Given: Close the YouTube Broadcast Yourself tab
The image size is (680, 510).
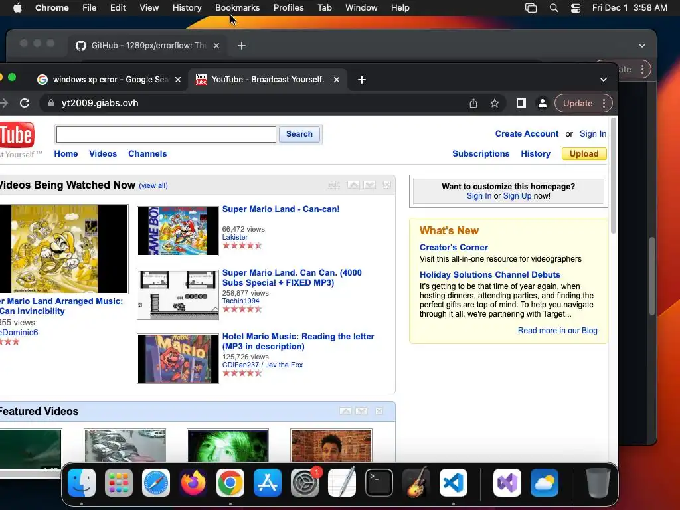Looking at the screenshot, I should [x=337, y=80].
